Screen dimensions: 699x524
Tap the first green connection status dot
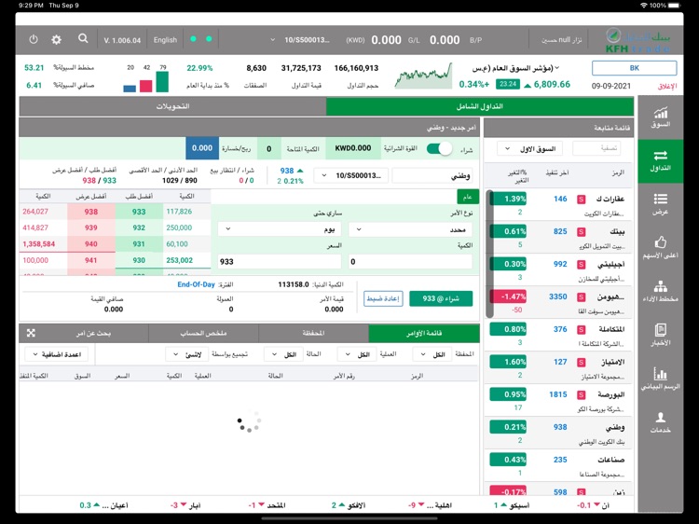193,39
